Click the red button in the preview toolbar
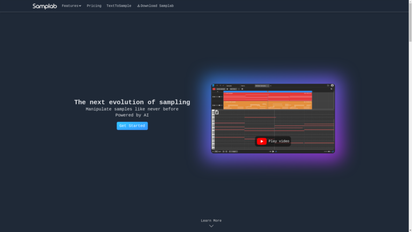 coord(214,89)
